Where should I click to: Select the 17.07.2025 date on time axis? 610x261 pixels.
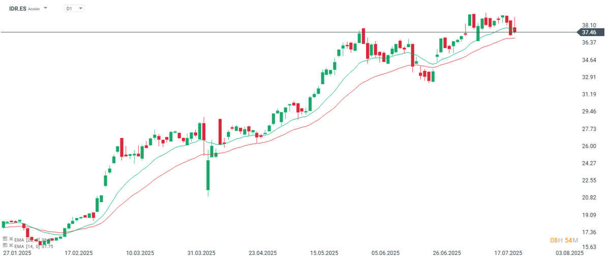[x=509, y=252]
